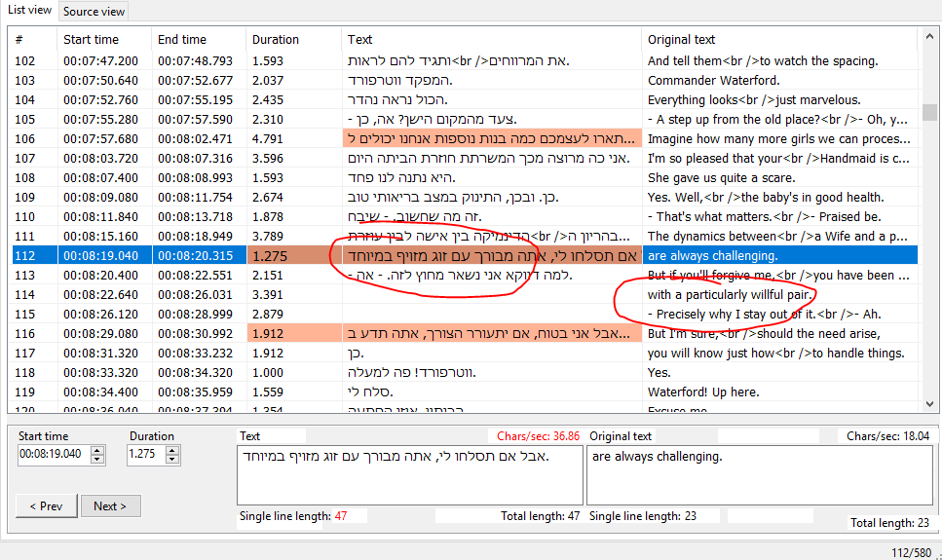Click the Original text edit box

point(760,474)
